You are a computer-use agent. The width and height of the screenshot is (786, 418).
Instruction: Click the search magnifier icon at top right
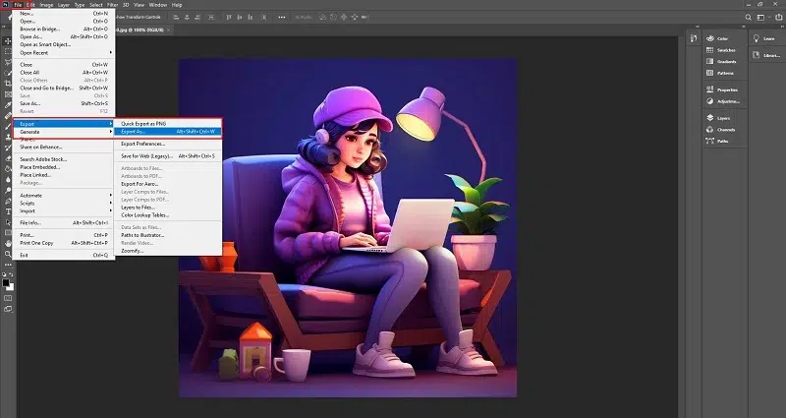[748, 17]
